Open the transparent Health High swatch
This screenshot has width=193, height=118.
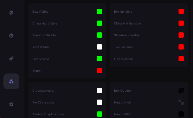181,102
